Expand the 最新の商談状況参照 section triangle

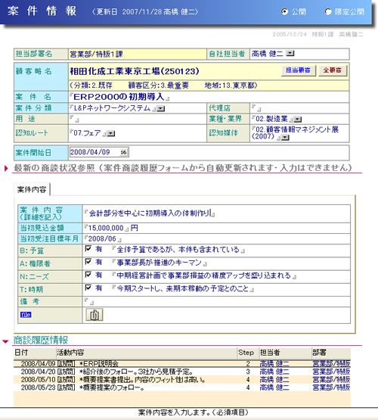point(6,168)
